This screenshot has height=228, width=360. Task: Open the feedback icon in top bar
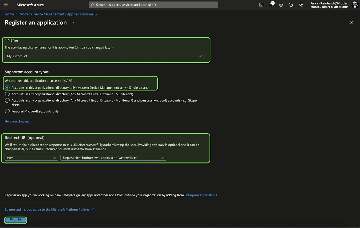point(301,5)
